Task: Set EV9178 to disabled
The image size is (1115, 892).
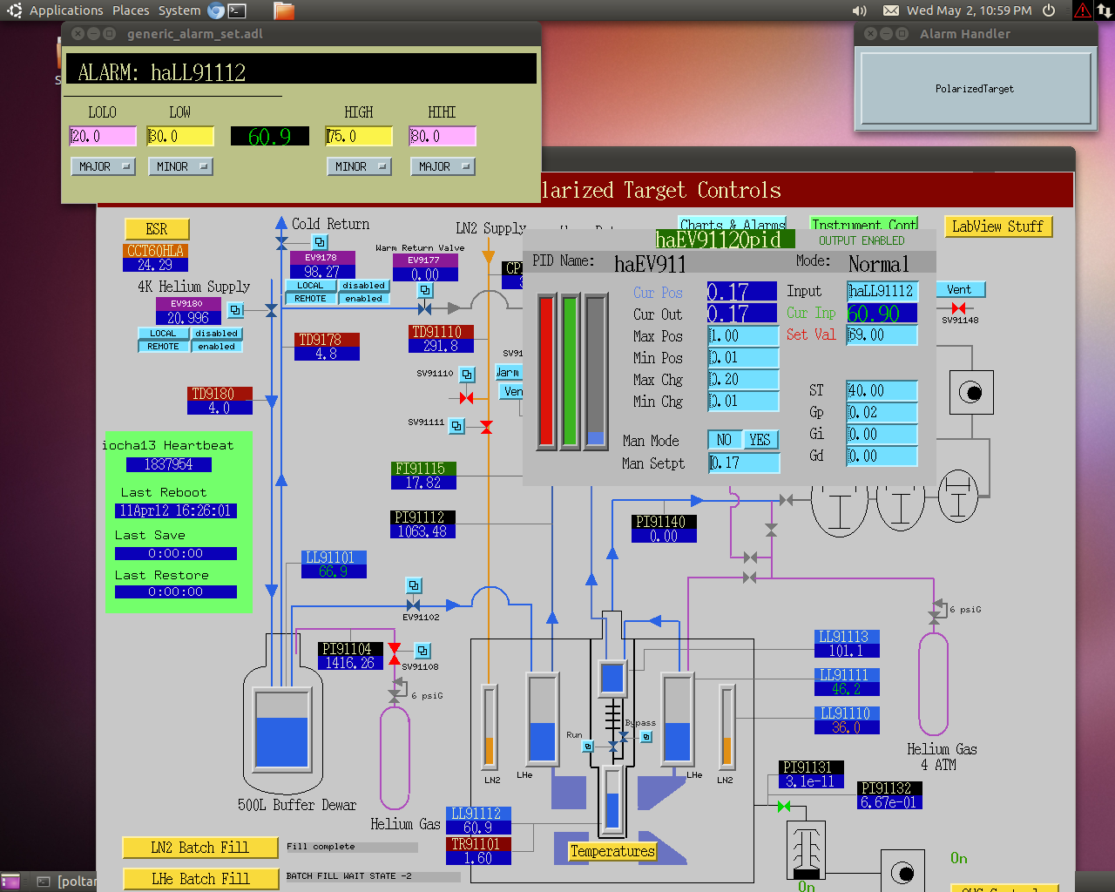Action: tap(364, 286)
